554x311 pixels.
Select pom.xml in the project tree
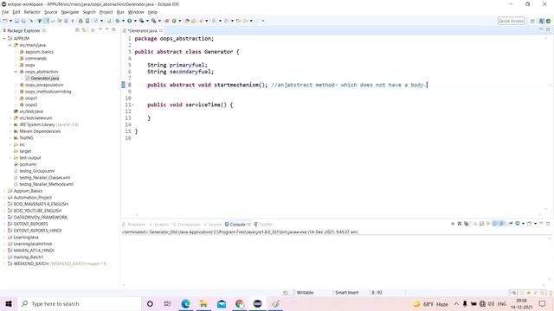(28, 164)
